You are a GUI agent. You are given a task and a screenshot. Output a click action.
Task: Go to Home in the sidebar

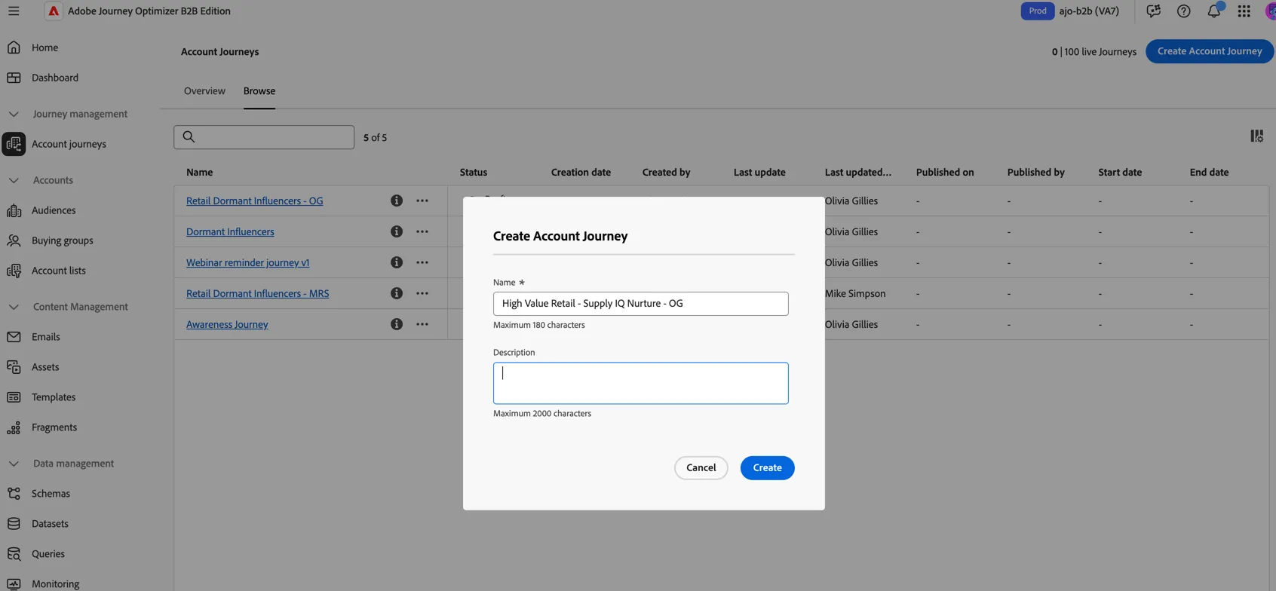point(44,47)
